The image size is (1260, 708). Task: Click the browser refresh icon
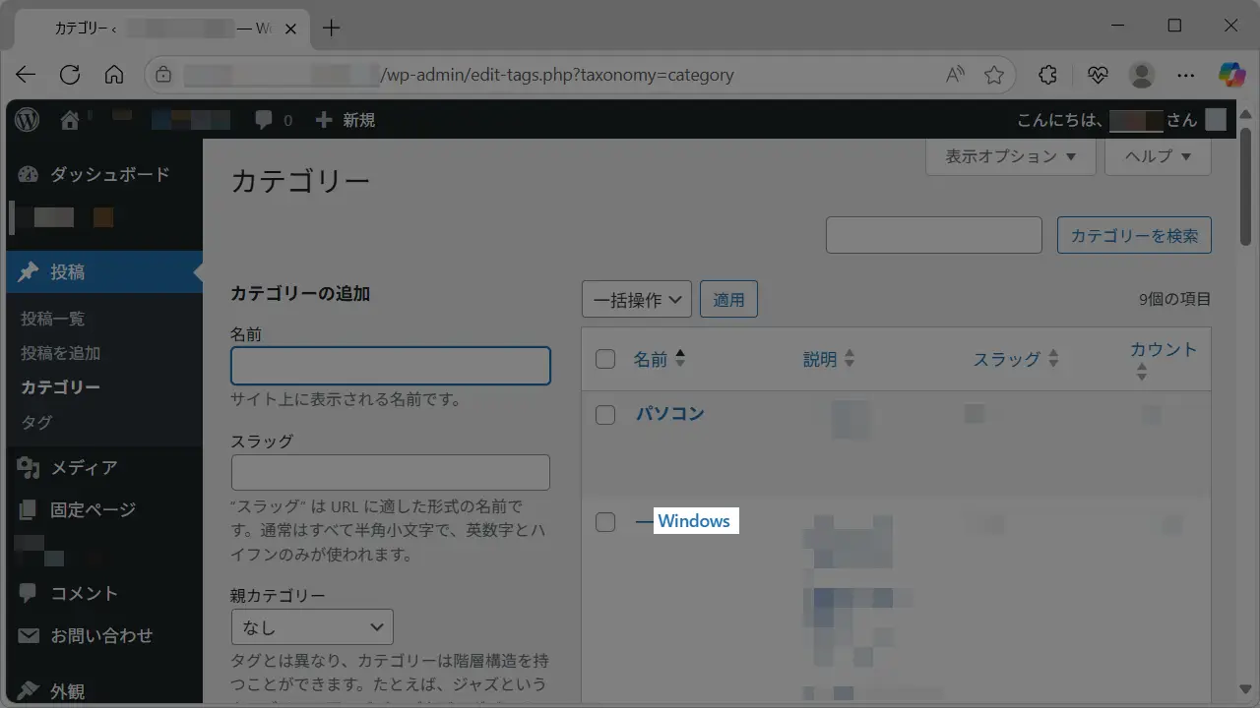(70, 75)
